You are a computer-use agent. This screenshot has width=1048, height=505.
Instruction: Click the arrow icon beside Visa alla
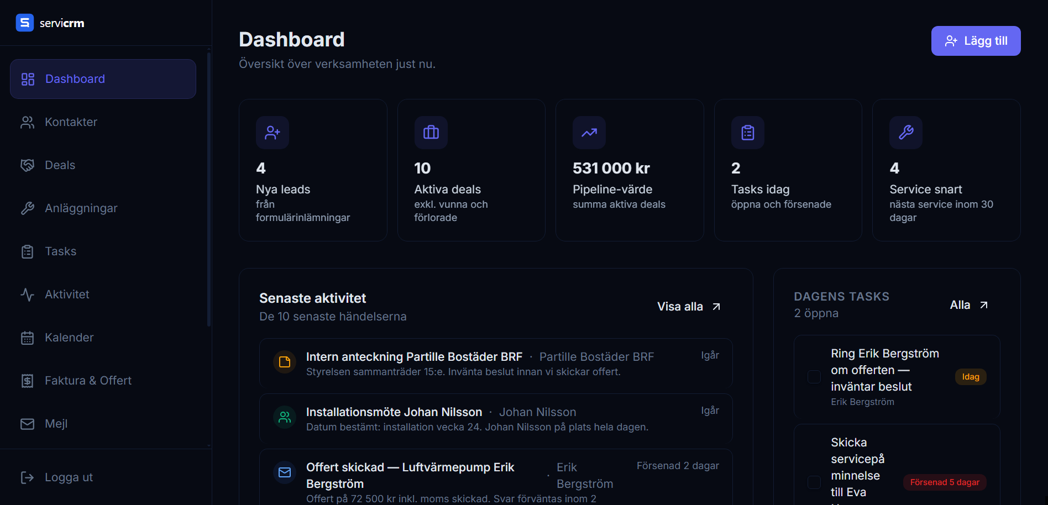pyautogui.click(x=716, y=307)
